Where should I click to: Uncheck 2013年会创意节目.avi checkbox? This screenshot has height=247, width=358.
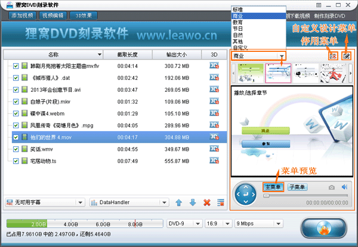(x=16, y=89)
